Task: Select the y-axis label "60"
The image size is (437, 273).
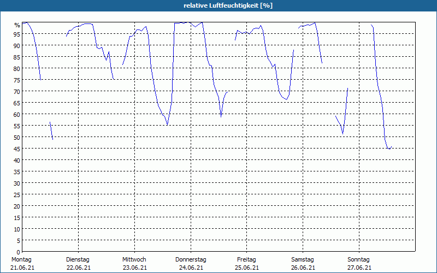Action: point(17,115)
